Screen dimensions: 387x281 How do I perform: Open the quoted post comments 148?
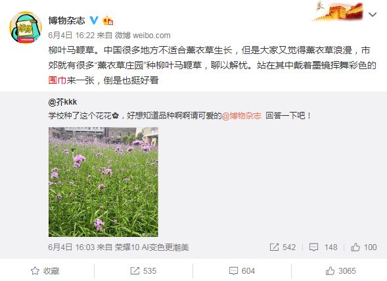tap(323, 247)
